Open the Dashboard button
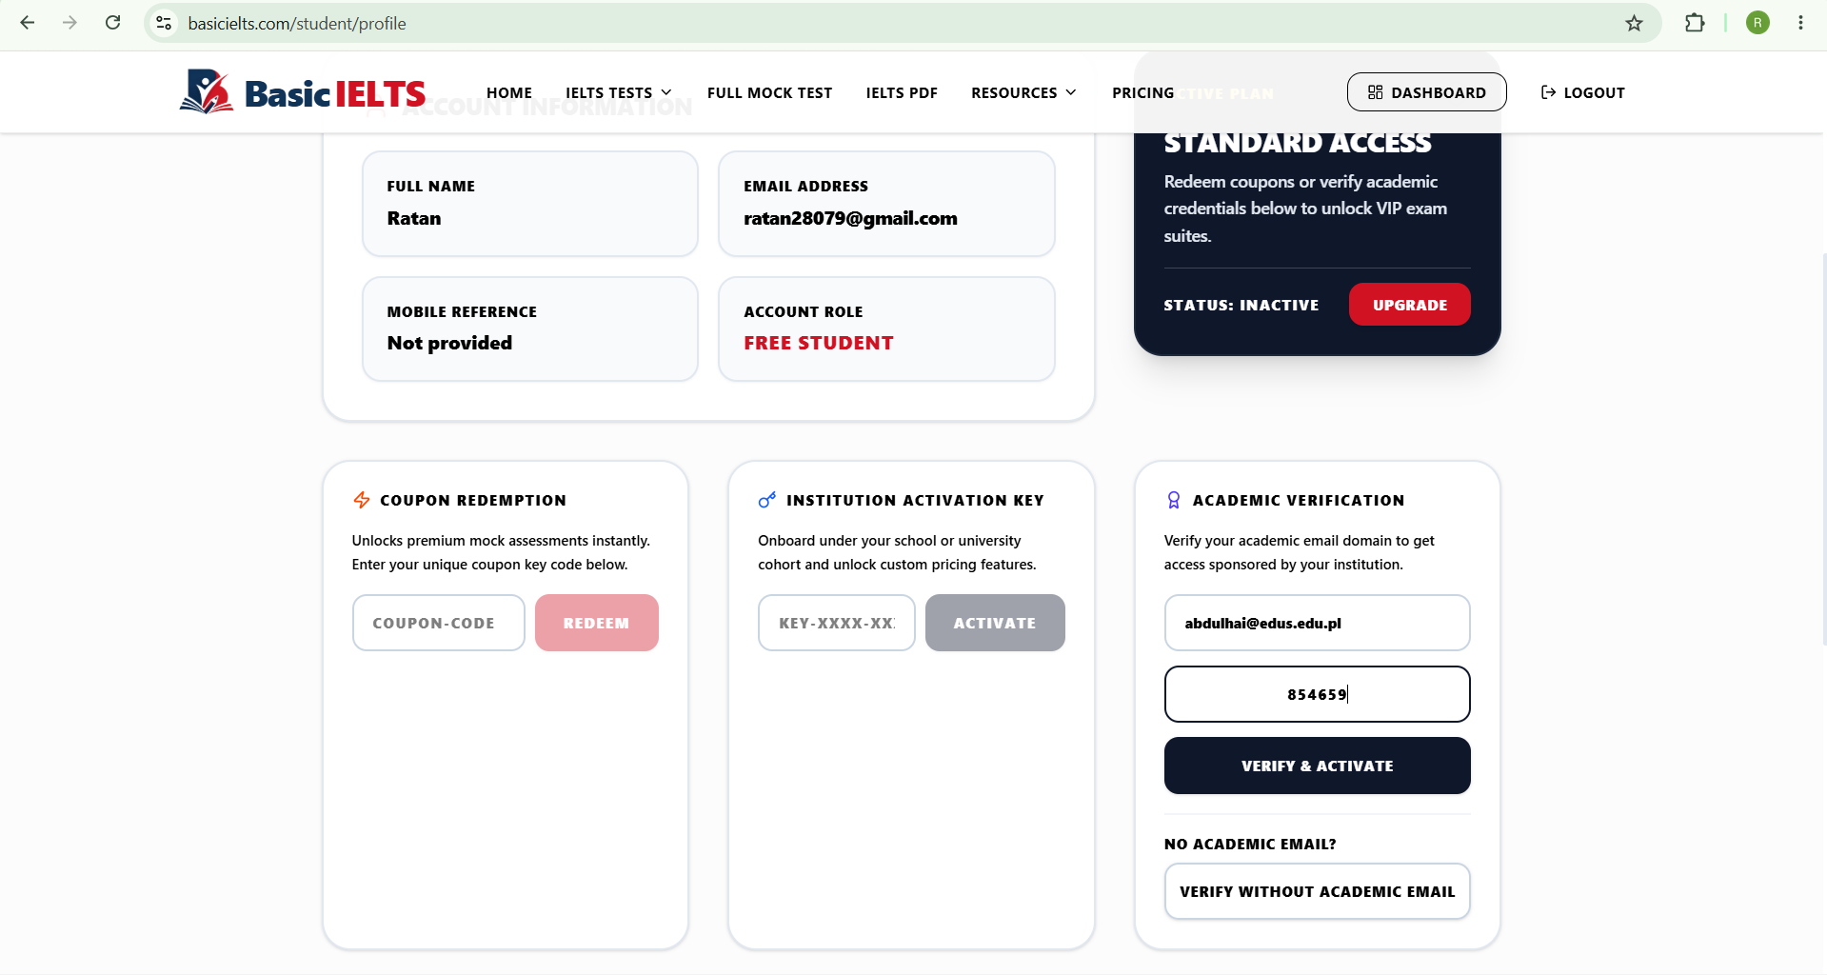The width and height of the screenshot is (1827, 975). click(1426, 92)
